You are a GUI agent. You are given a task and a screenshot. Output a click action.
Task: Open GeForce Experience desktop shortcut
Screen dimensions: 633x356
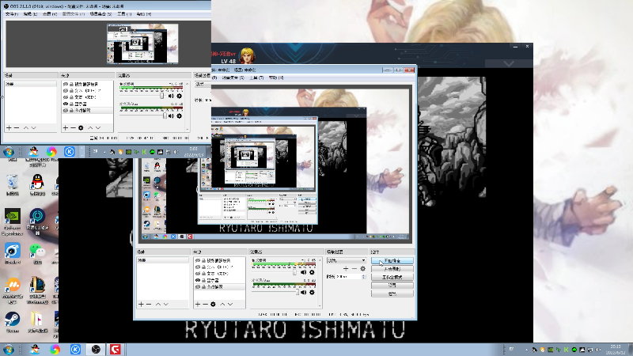coord(12,222)
